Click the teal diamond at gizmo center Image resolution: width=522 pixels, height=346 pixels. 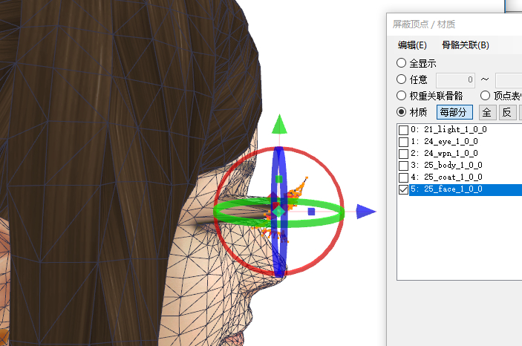click(279, 211)
